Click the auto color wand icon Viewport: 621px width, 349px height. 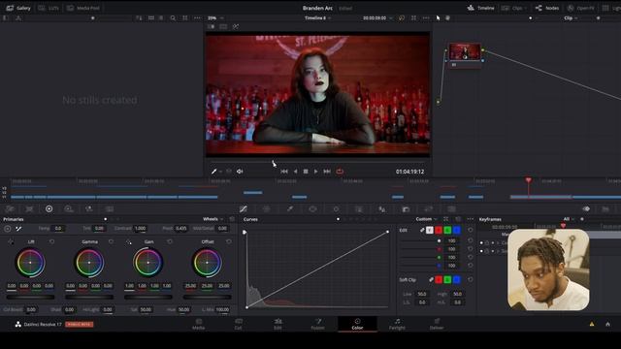point(18,229)
